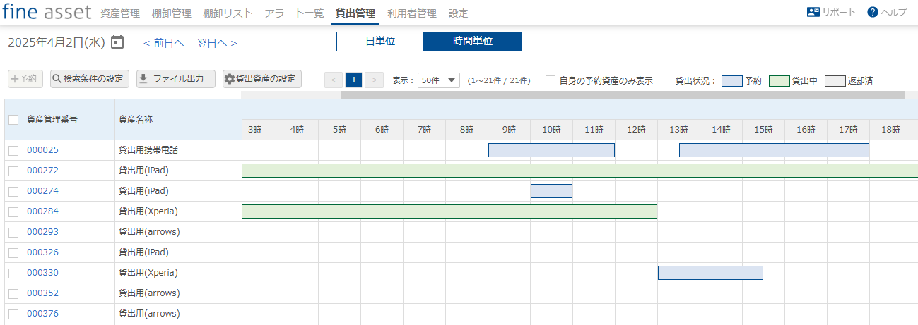Select 000025 morning reservation bar

pos(551,150)
